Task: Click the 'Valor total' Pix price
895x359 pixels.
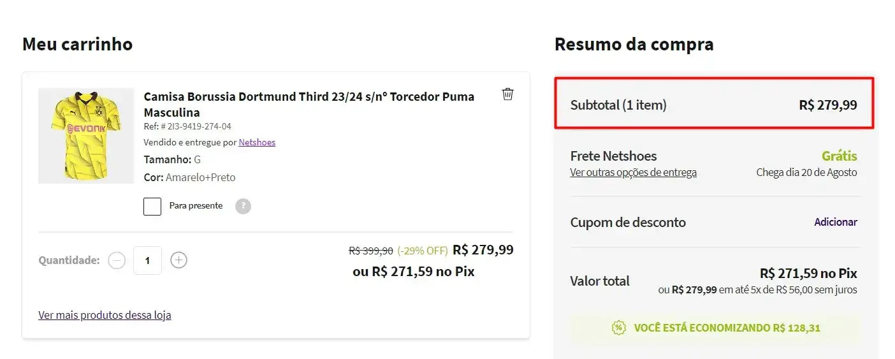Action: click(x=808, y=274)
